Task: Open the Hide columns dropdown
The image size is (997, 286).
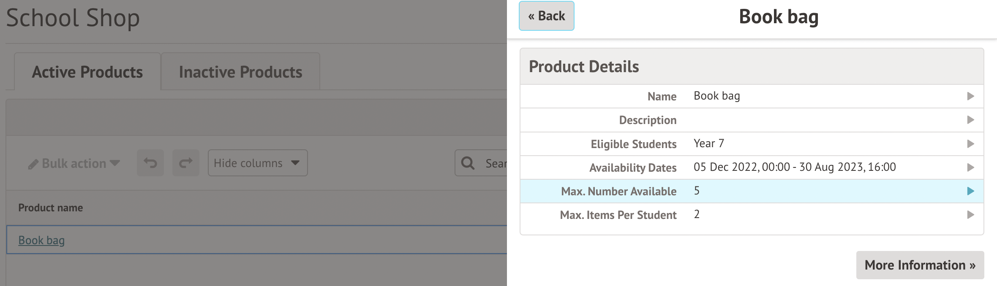Action: click(x=257, y=163)
